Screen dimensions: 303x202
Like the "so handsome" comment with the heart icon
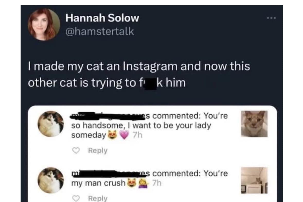(76, 150)
